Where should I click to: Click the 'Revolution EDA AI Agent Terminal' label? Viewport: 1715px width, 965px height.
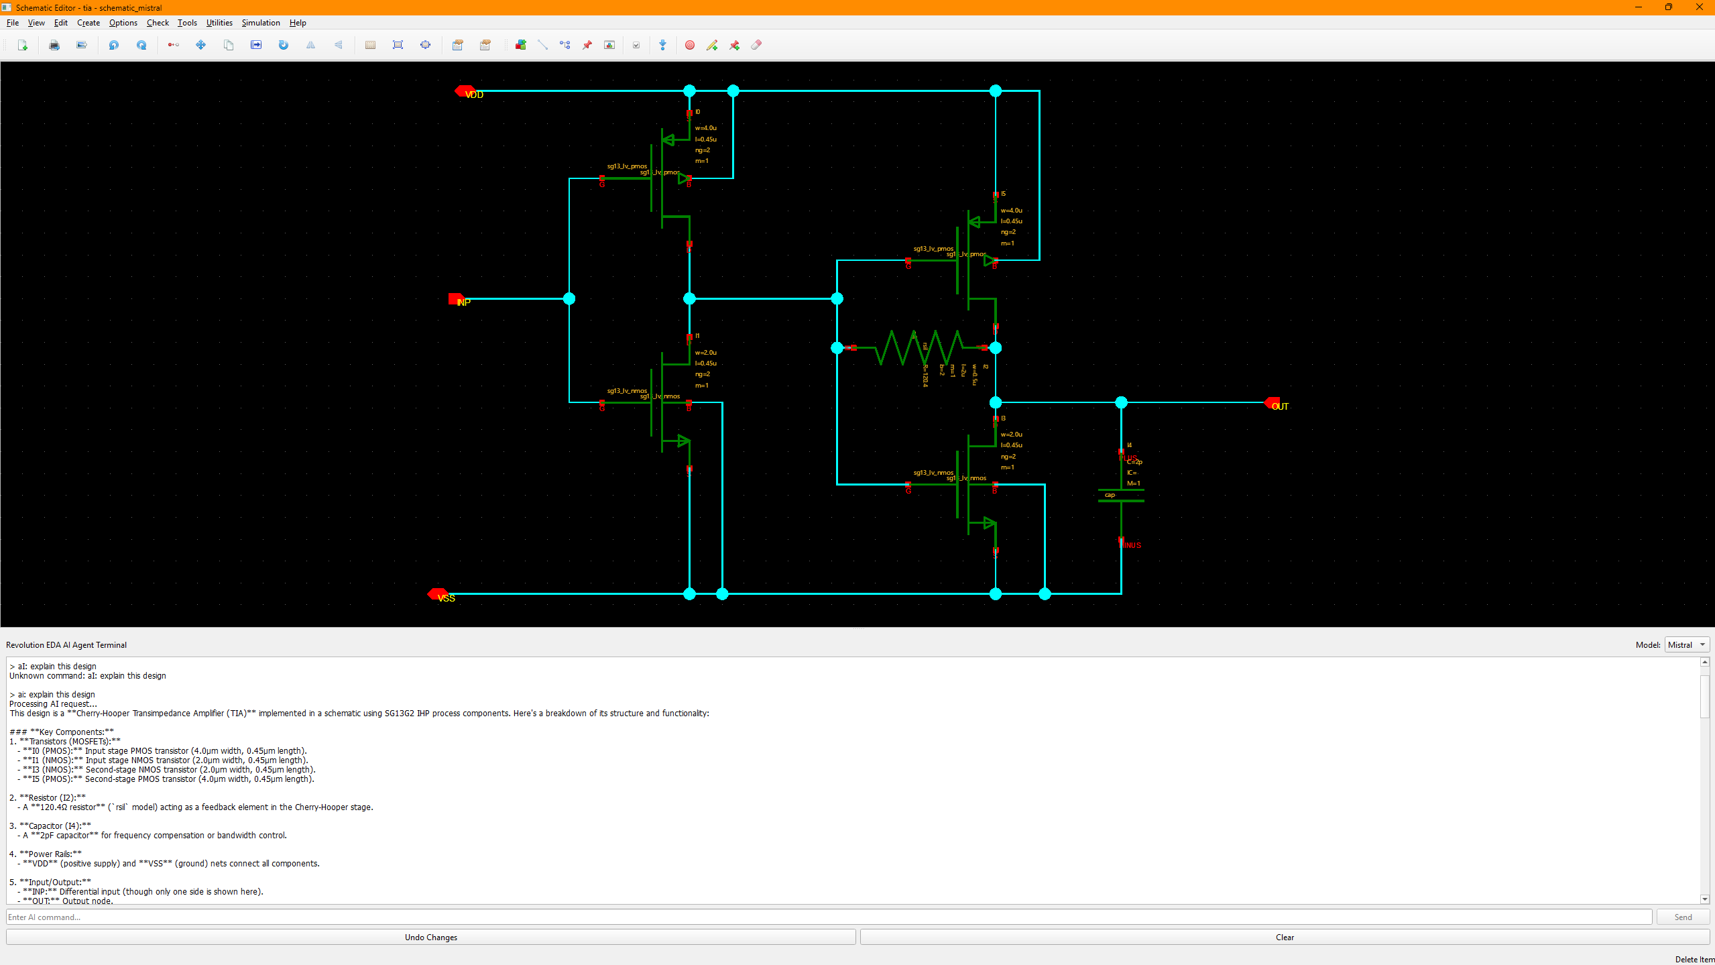pos(66,645)
